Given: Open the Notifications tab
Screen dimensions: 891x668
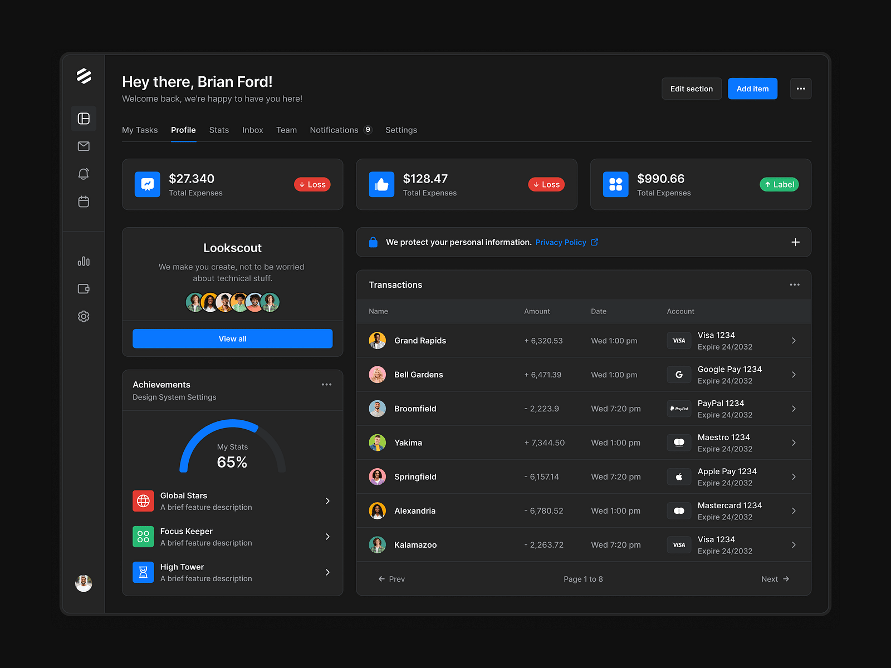Looking at the screenshot, I should point(341,130).
